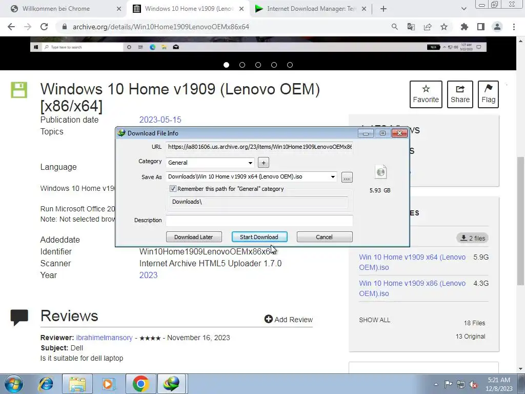The width and height of the screenshot is (525, 394).
Task: Select the Windows 10 Home v1909 tab
Action: click(x=189, y=9)
